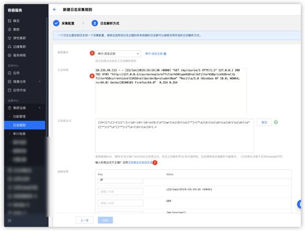
Task: Click the Key column header
Action: tap(100, 174)
